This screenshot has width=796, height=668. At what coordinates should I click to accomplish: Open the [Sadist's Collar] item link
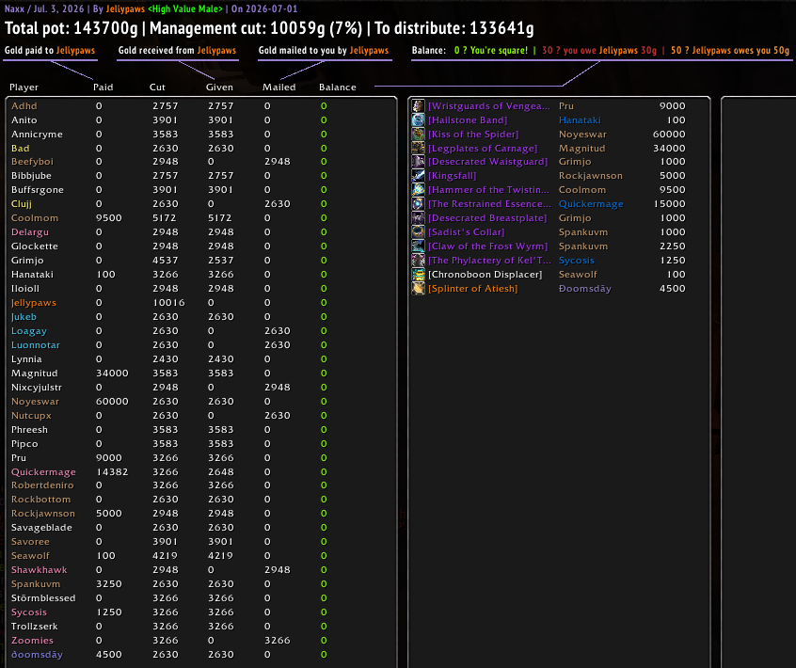tap(466, 232)
